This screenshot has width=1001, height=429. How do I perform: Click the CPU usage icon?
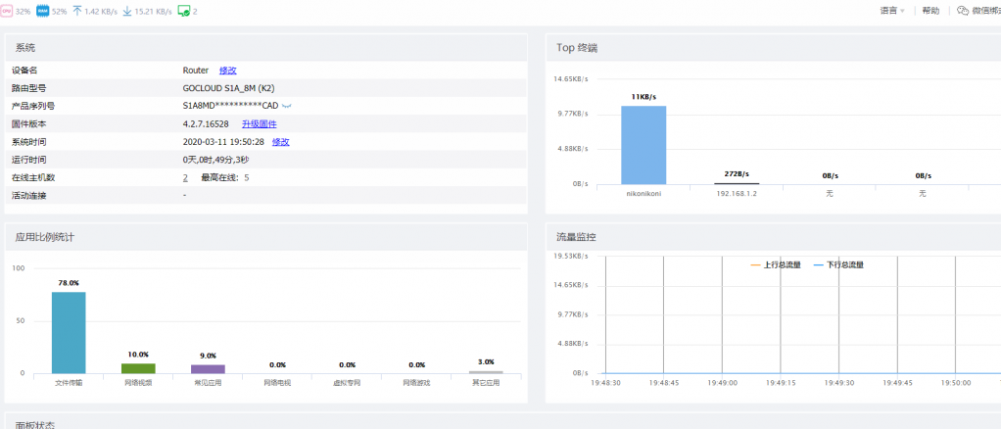(x=7, y=11)
